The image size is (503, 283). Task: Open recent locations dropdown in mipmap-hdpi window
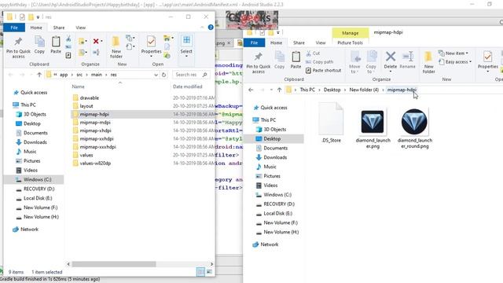tap(271, 90)
